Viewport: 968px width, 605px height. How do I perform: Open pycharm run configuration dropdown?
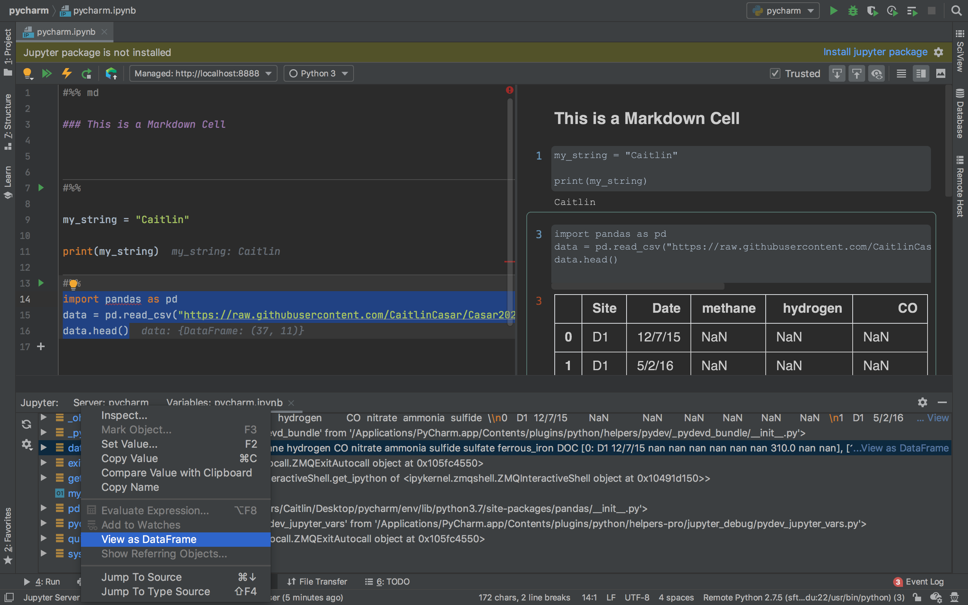pos(782,11)
